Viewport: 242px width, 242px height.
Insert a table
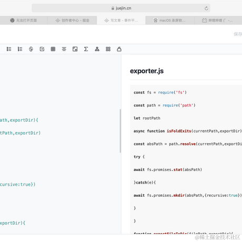(53, 49)
